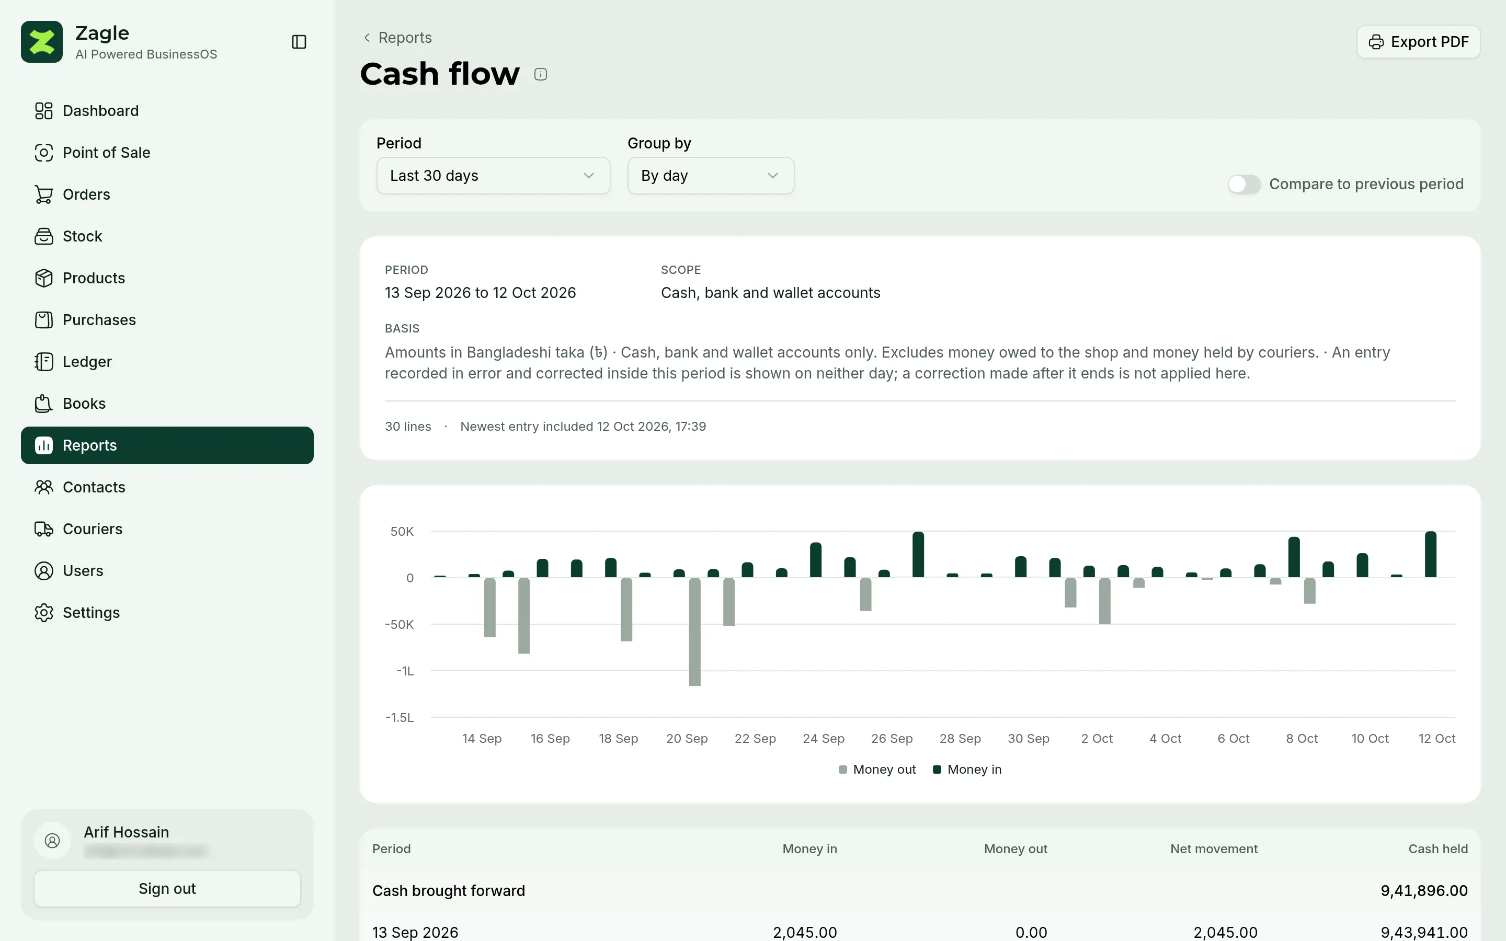Enable Compare to previous period switch
This screenshot has width=1506, height=941.
click(1243, 184)
